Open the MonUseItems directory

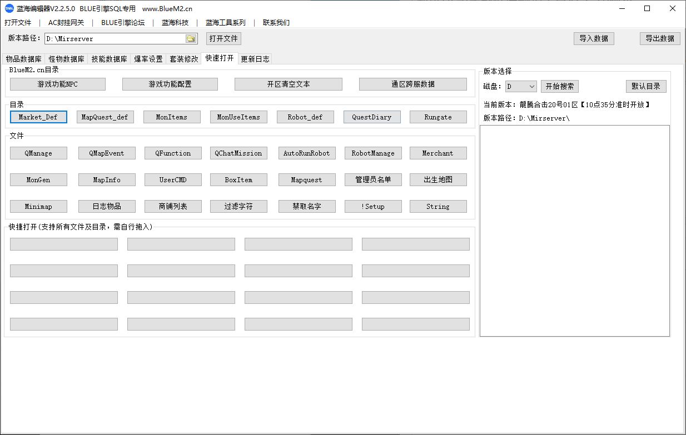(238, 117)
